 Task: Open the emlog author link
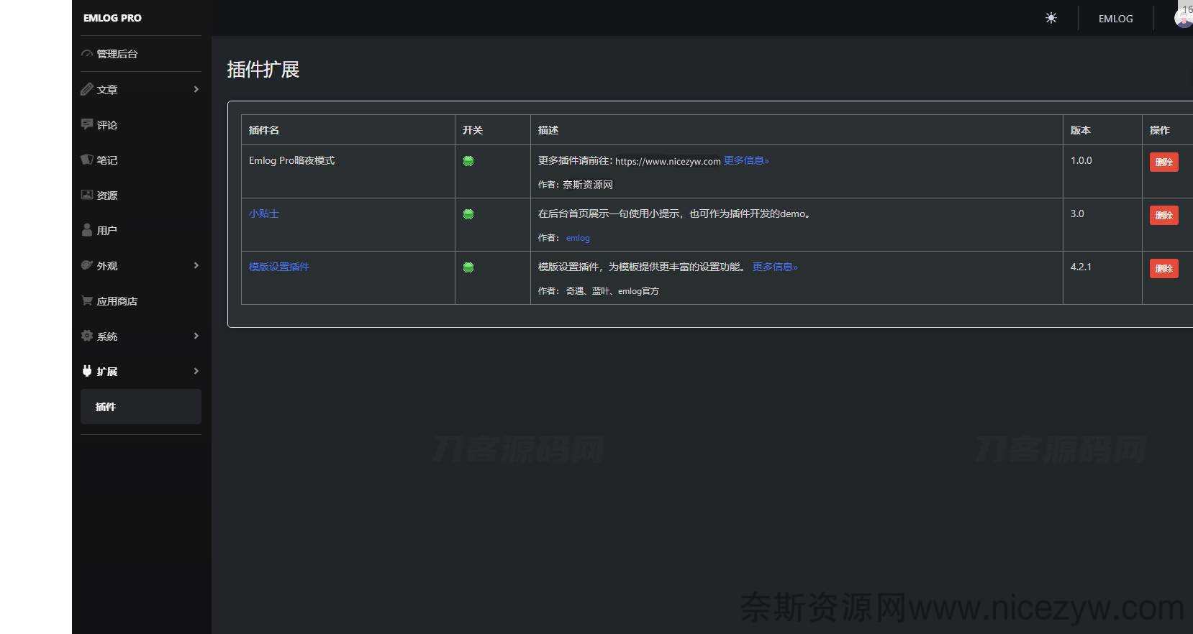pos(578,238)
